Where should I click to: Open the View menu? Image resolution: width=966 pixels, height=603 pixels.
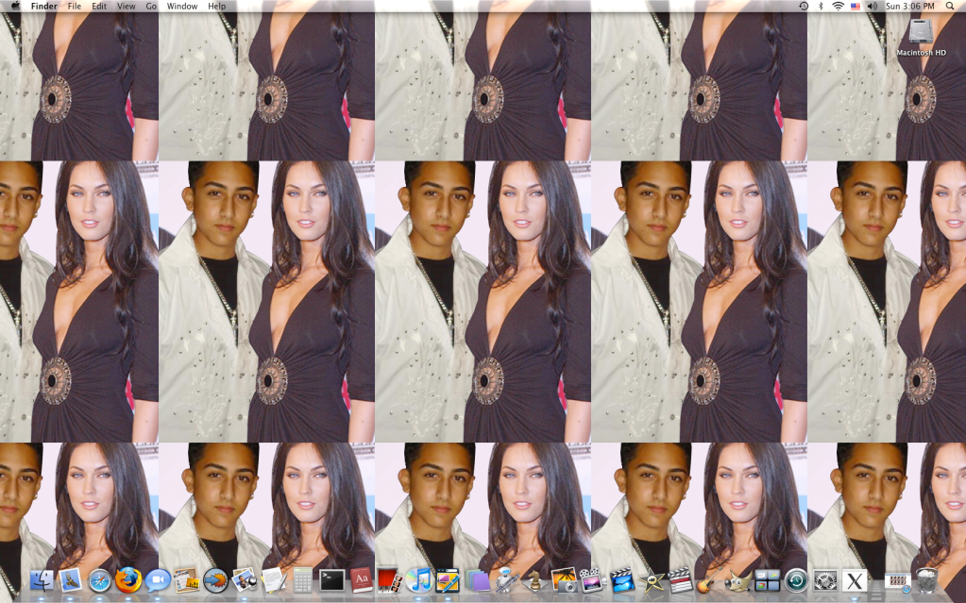coord(127,7)
